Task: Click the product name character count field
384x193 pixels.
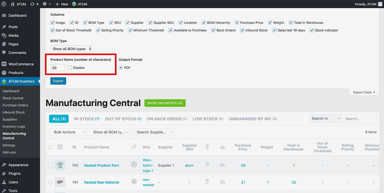Action: pyautogui.click(x=58, y=68)
